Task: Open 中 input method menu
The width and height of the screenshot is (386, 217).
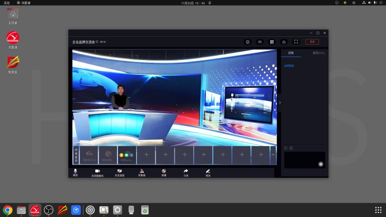Action: [x=354, y=3]
